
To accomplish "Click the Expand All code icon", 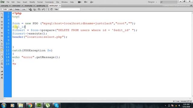I will [x=2, y=28].
